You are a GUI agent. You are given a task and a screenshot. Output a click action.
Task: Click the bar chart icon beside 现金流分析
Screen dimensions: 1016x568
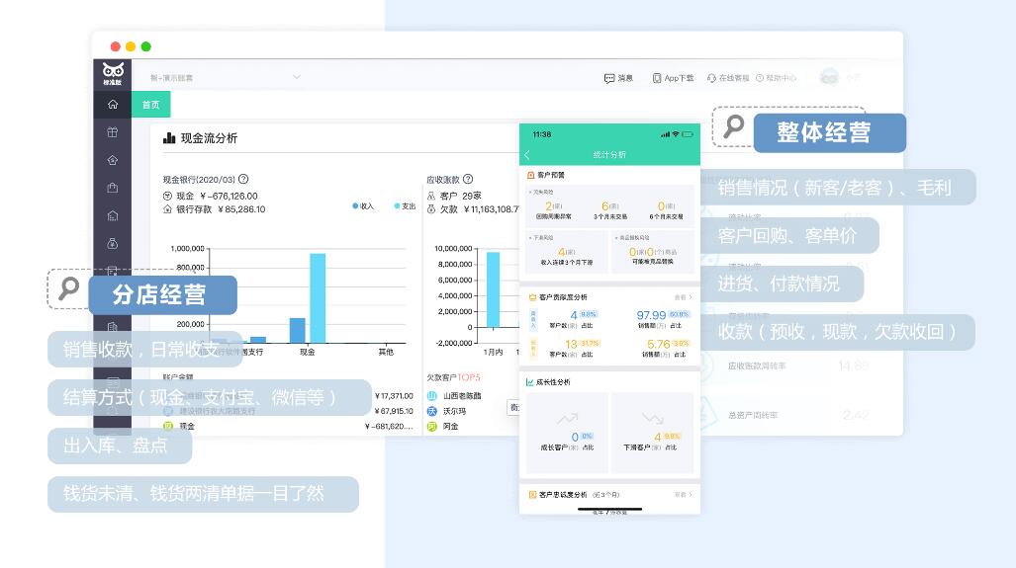[x=169, y=137]
